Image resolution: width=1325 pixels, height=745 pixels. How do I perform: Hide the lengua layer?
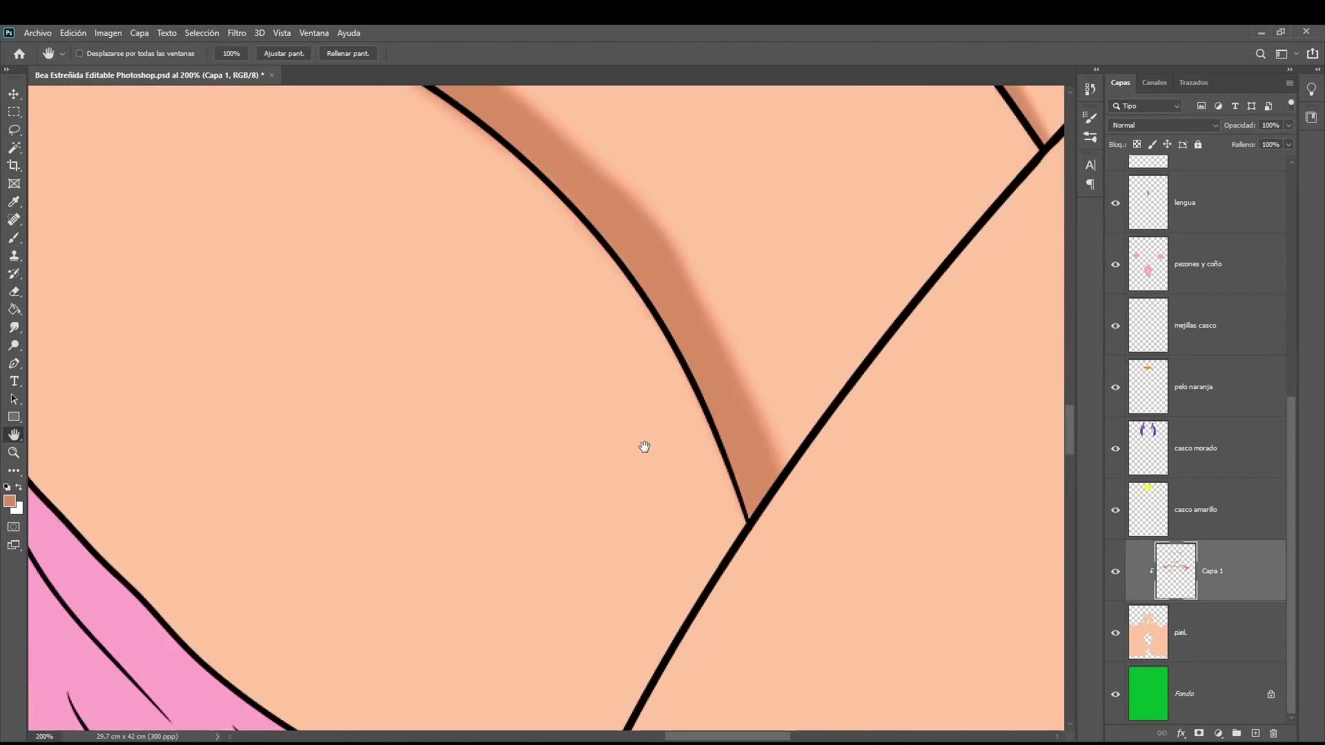1117,203
